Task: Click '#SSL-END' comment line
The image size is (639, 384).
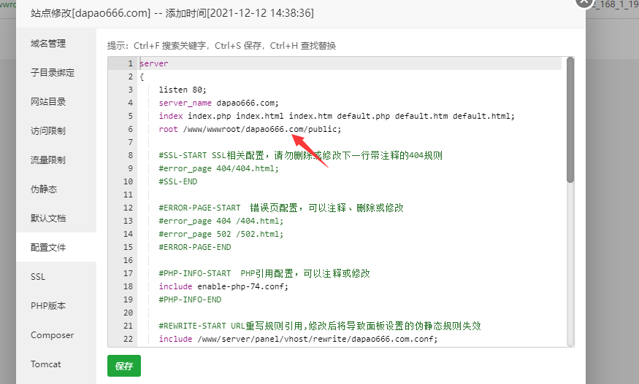Action: [x=177, y=181]
